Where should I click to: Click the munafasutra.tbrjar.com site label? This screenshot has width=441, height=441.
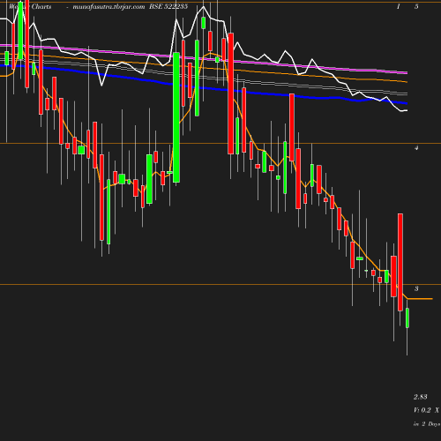pyautogui.click(x=108, y=7)
